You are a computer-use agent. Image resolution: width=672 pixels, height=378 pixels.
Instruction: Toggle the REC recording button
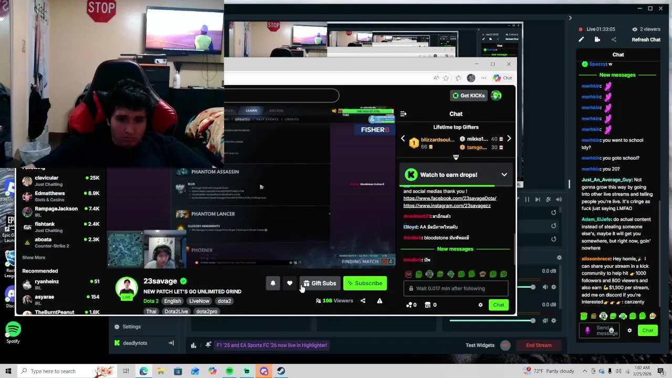click(x=505, y=345)
